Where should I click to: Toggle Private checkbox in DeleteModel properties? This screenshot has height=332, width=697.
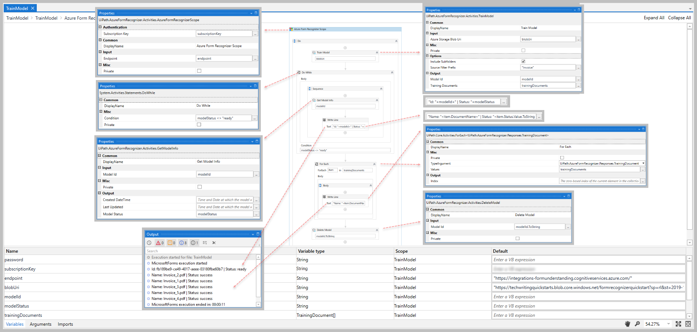coord(518,239)
